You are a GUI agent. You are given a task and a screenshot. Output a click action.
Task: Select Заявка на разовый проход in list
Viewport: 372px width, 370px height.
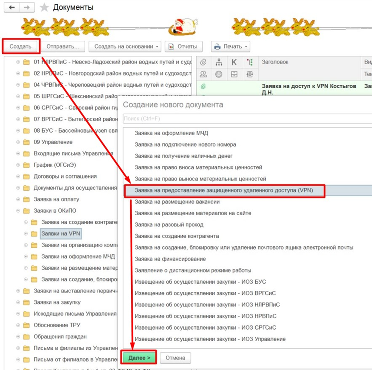[x=169, y=224]
